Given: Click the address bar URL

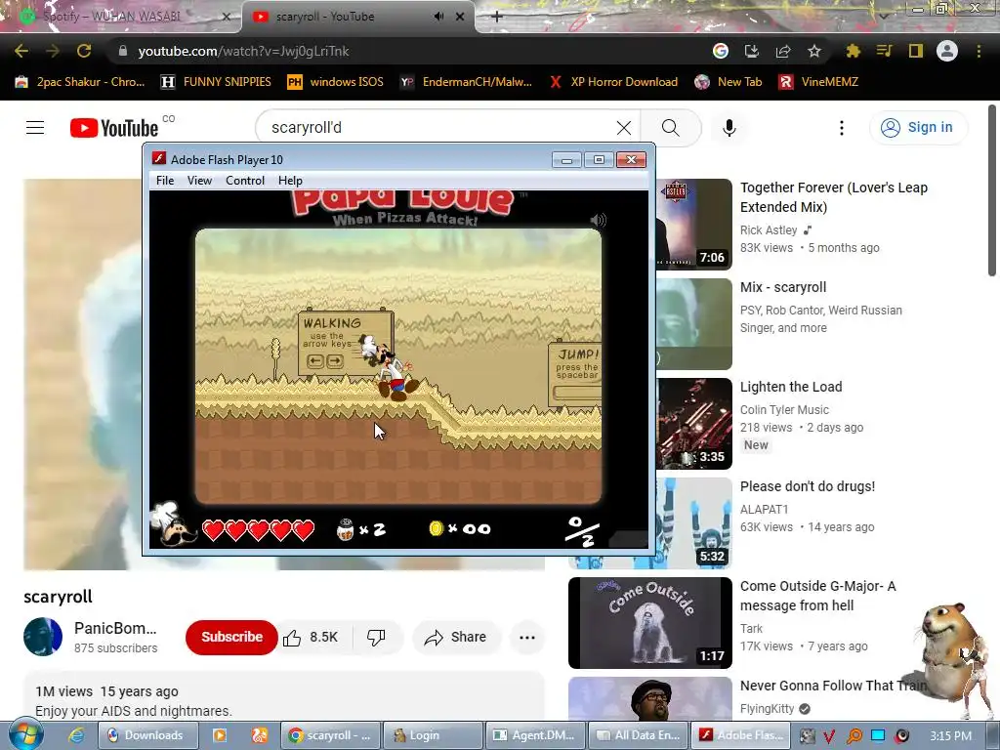Looking at the screenshot, I should coord(243,51).
